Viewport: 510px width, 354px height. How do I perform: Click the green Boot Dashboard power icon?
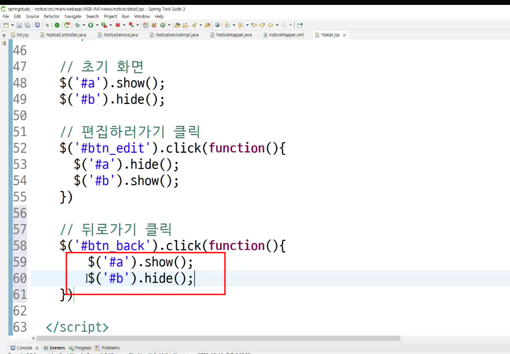click(x=57, y=25)
